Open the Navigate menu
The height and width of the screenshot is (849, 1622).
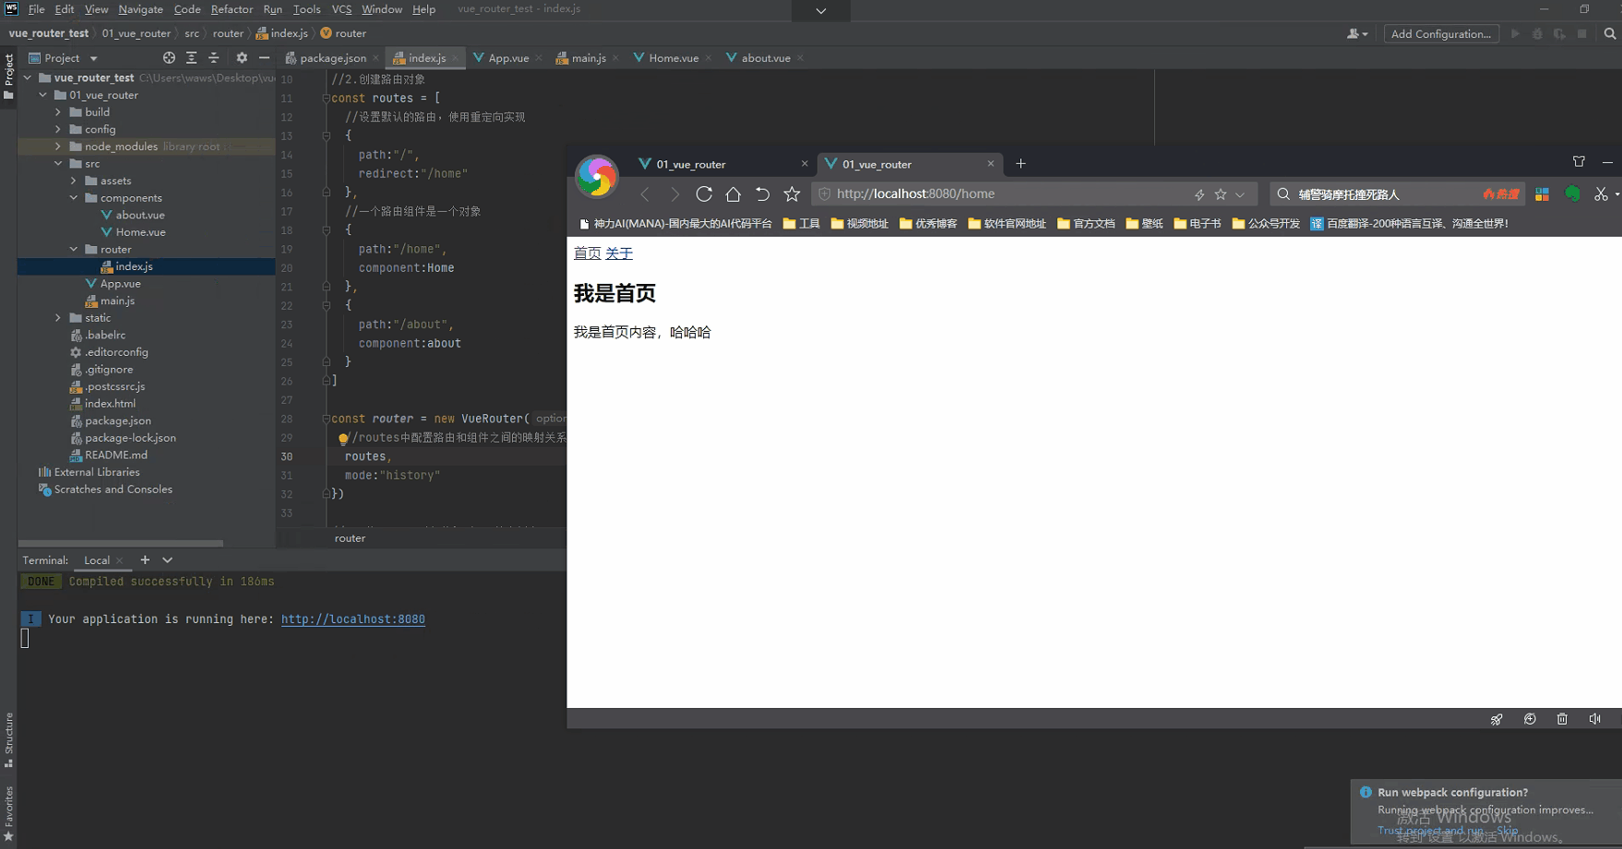pos(140,9)
